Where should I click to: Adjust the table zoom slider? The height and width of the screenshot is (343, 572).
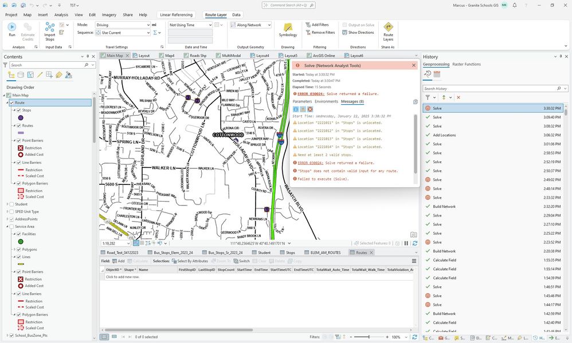[x=369, y=337]
